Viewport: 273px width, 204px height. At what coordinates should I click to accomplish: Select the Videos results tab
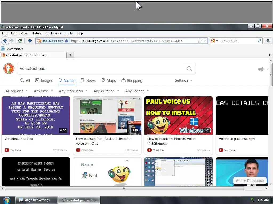[x=67, y=80]
